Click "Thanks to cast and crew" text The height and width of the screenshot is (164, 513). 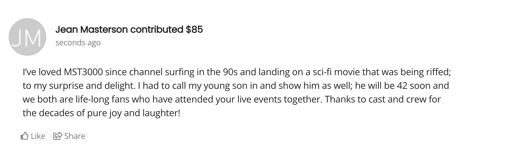[x=365, y=99]
